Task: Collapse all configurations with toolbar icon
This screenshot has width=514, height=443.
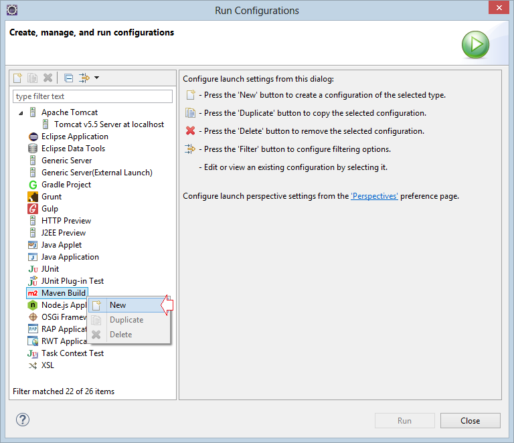Action: [68, 78]
